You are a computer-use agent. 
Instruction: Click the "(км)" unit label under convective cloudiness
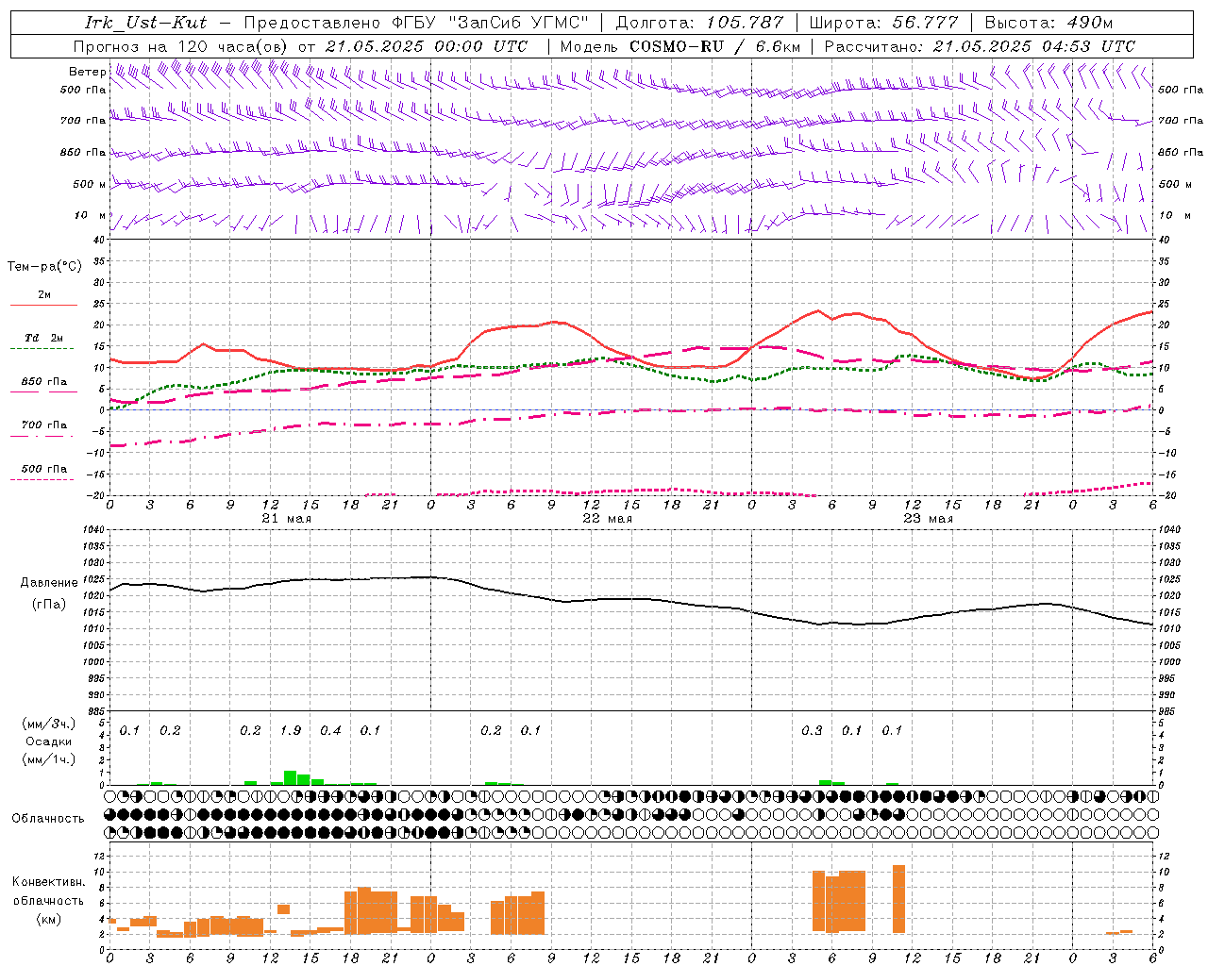[49, 919]
